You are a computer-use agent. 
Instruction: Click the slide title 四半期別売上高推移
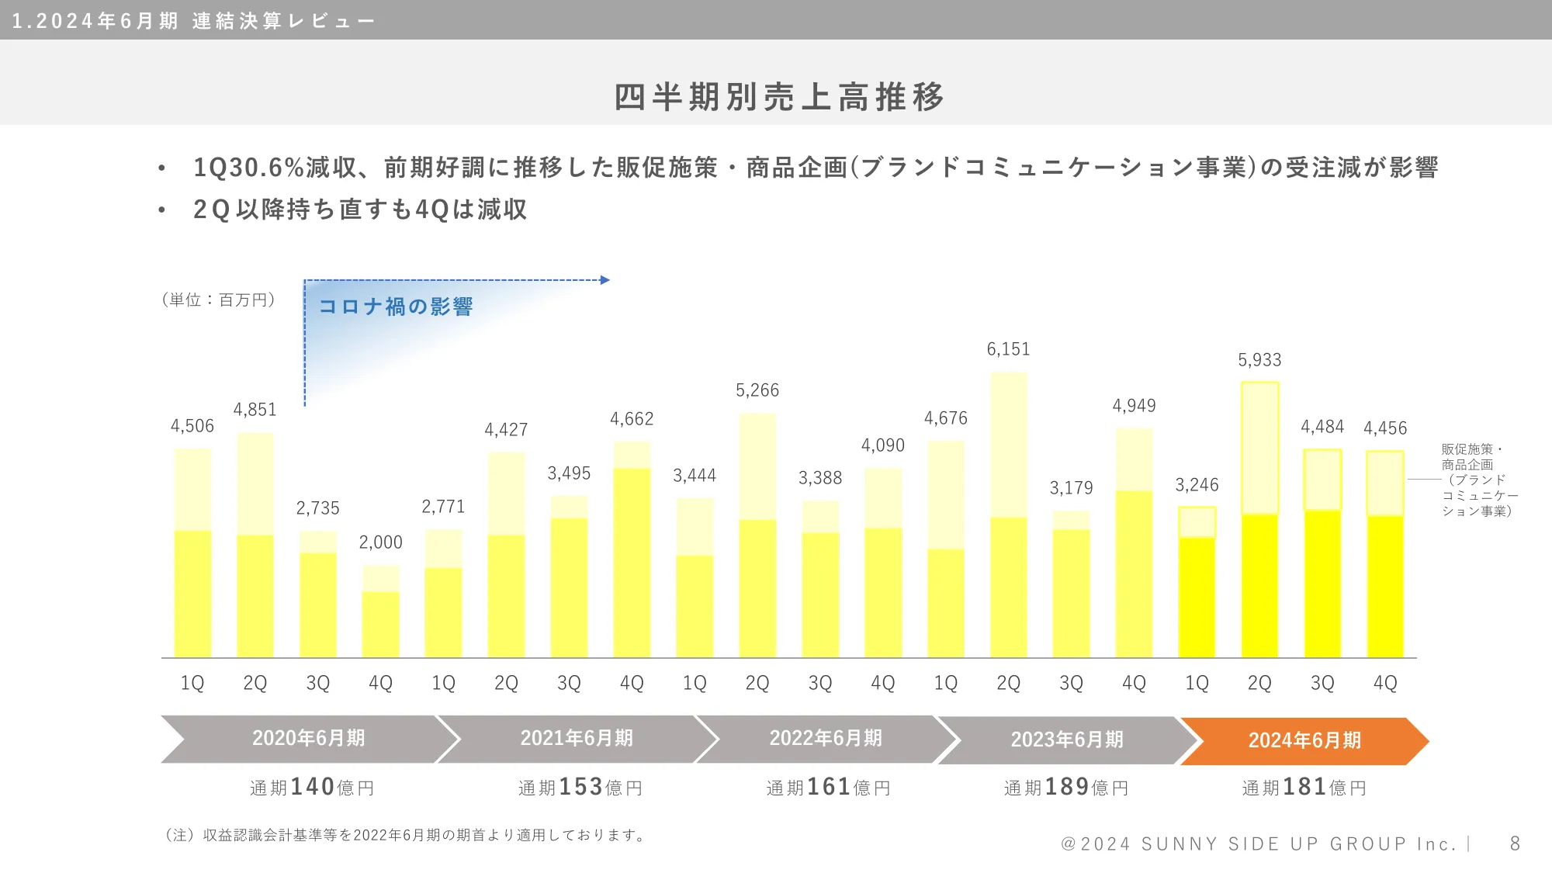click(x=779, y=97)
